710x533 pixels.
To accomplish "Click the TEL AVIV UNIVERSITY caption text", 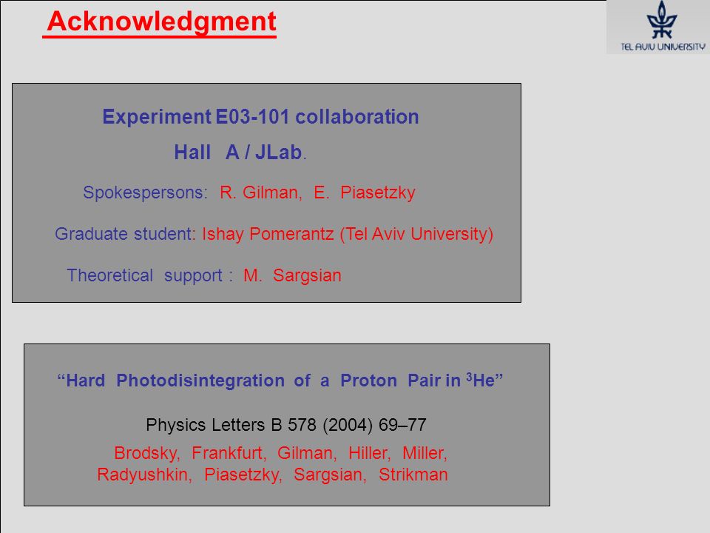I will (663, 47).
